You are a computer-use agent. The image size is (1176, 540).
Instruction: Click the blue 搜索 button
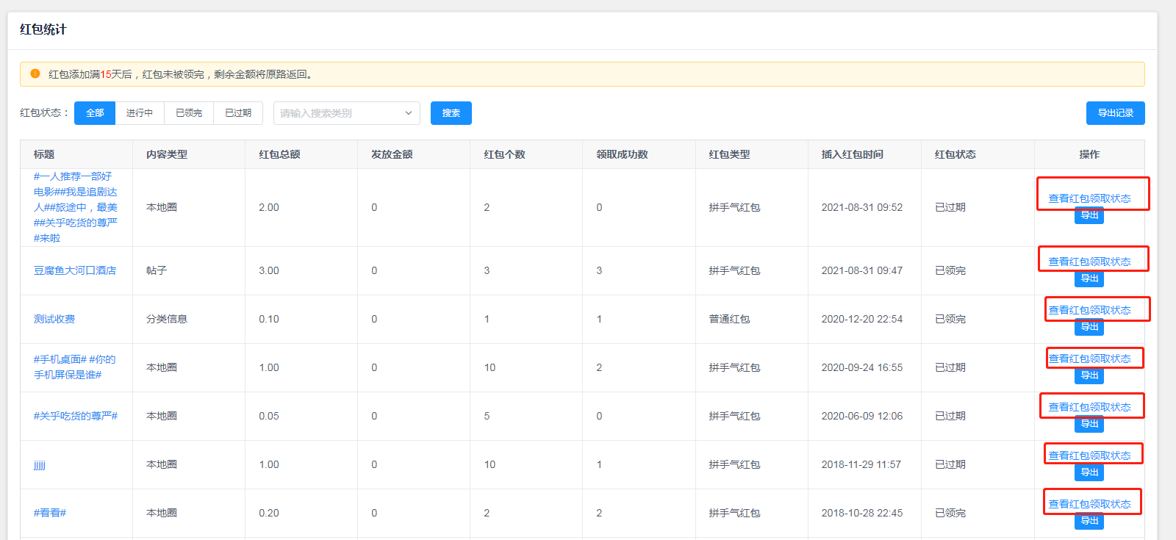[x=451, y=113]
